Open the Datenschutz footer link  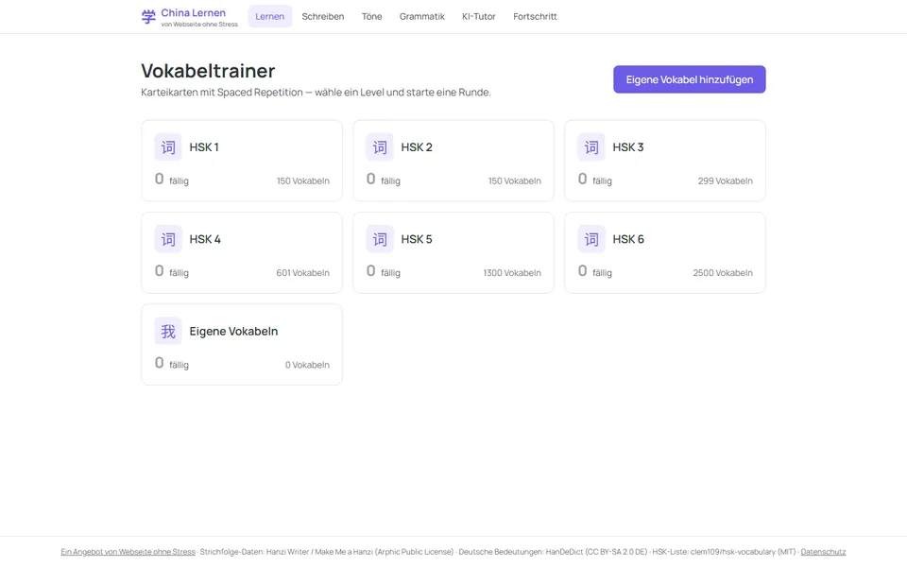pos(823,552)
